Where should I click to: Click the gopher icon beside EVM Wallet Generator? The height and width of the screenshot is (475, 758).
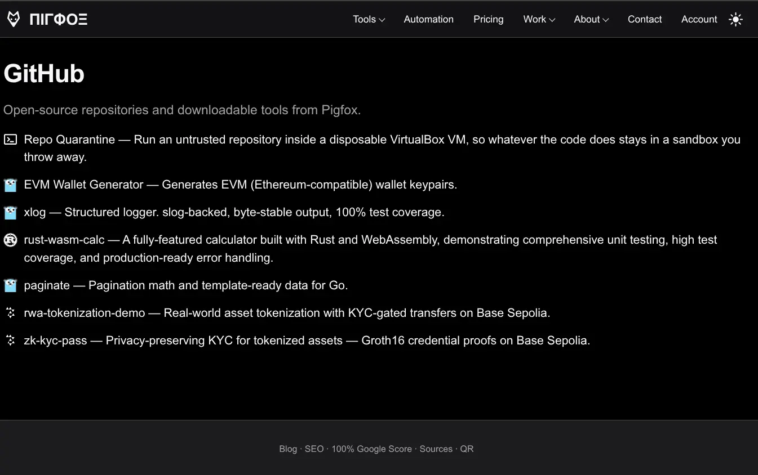(10, 185)
